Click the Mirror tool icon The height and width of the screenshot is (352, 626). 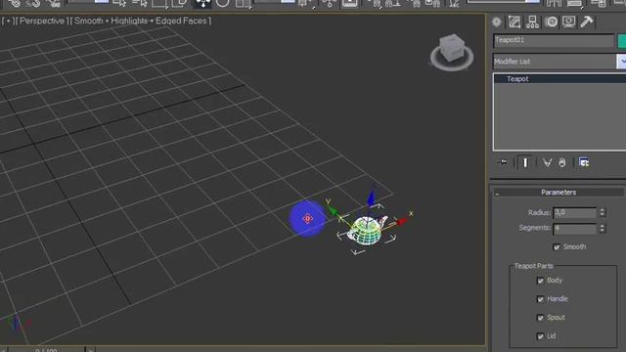pos(555,4)
